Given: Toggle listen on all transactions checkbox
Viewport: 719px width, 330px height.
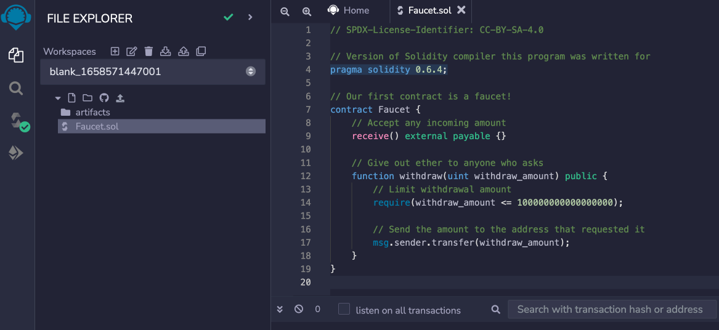Looking at the screenshot, I should (344, 309).
